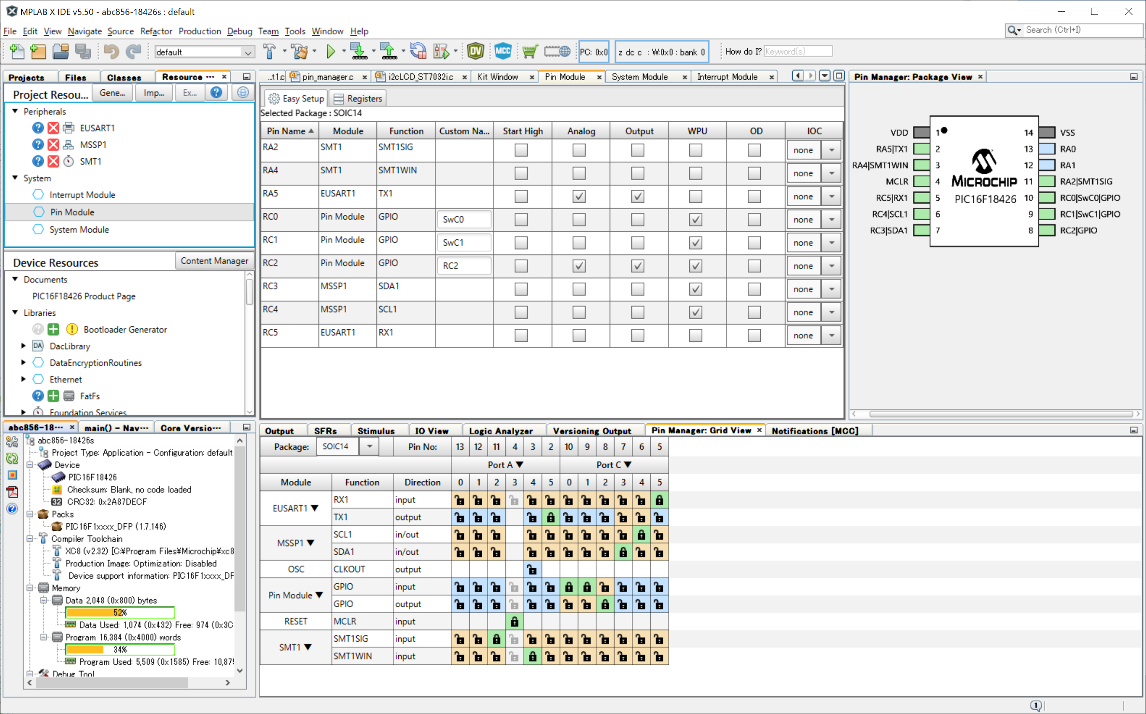Expand the DacLibrary node
The height and width of the screenshot is (714, 1146).
[23, 346]
